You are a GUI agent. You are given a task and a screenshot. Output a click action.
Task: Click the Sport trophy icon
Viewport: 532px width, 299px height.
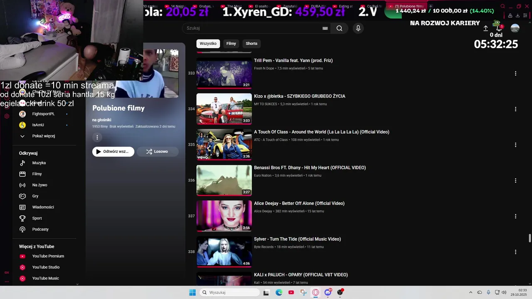pyautogui.click(x=23, y=218)
